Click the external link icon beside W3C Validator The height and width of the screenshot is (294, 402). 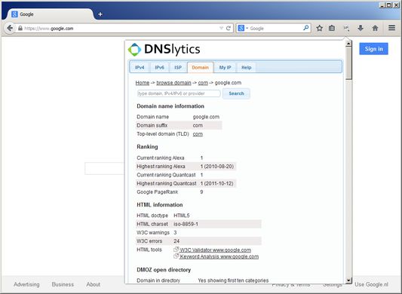tap(176, 249)
